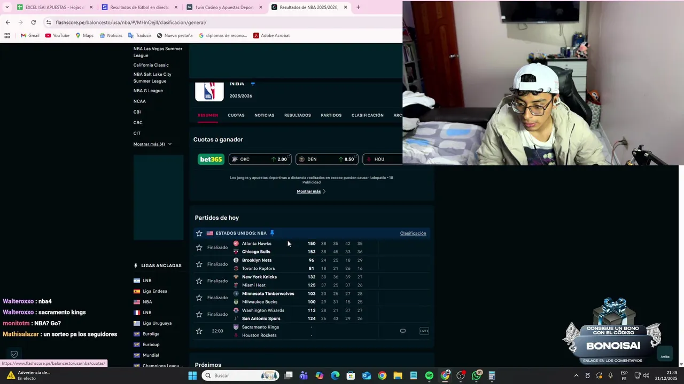Viewport: 684px width, 384px height.
Task: Toggle star for Estados Unidos: NBA league header
Action: pos(199,233)
